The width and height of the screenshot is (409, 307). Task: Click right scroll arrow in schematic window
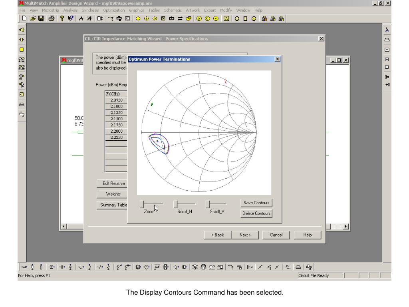point(346,226)
